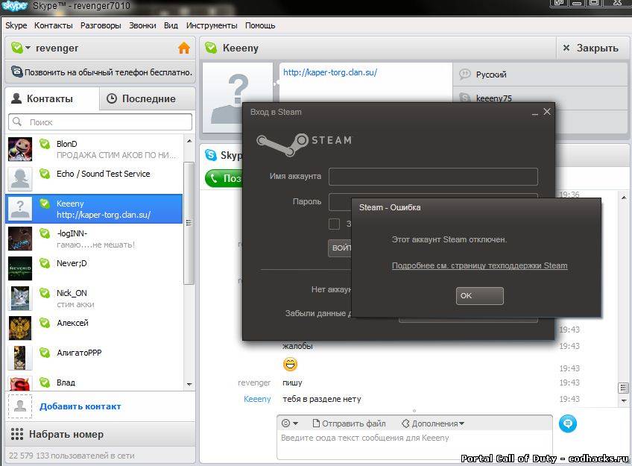Click the dial pad grid icon

tap(17, 434)
